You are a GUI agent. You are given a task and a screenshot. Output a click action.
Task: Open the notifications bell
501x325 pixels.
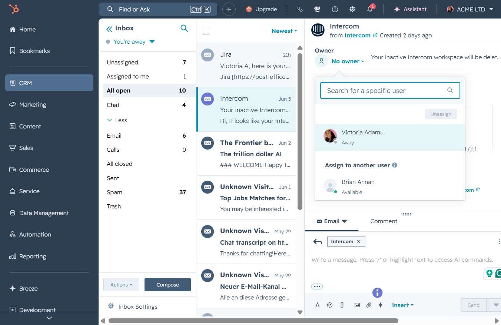point(370,9)
